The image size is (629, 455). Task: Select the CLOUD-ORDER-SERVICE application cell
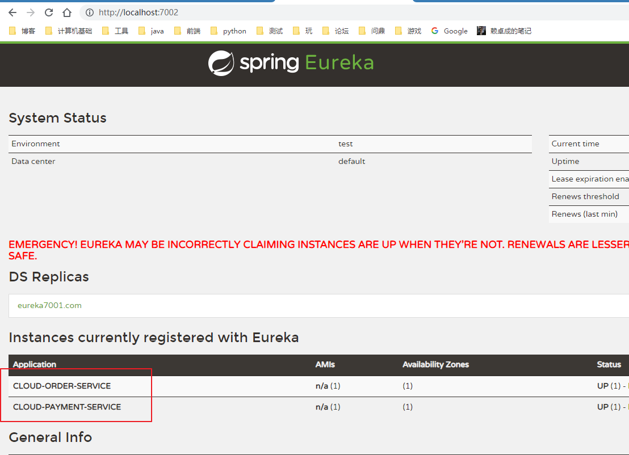pyautogui.click(x=62, y=386)
